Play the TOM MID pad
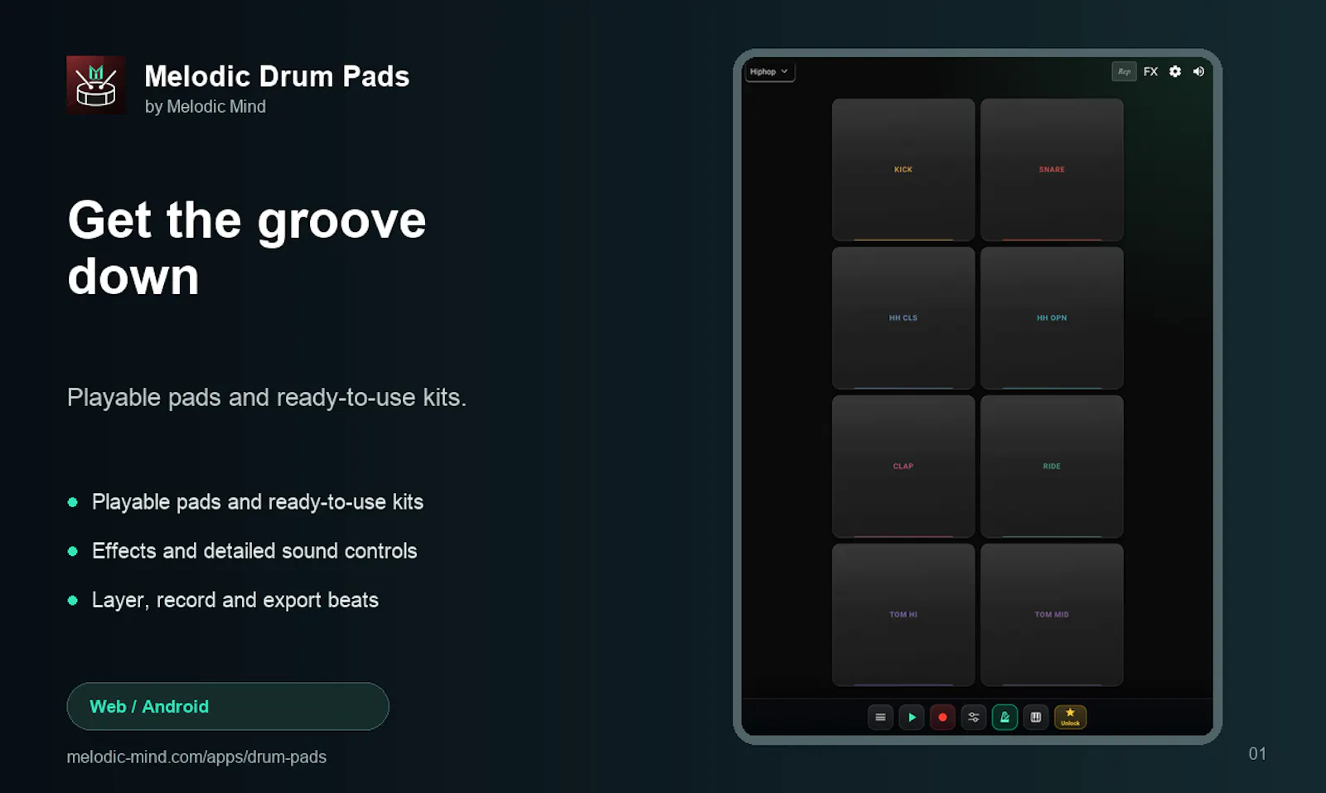 [x=1052, y=615]
